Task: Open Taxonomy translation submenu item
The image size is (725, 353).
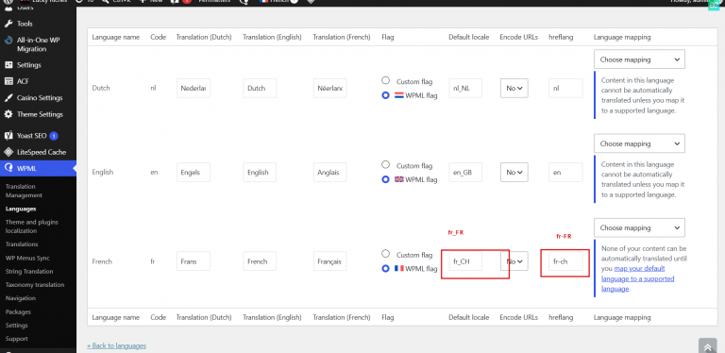Action: pos(35,285)
